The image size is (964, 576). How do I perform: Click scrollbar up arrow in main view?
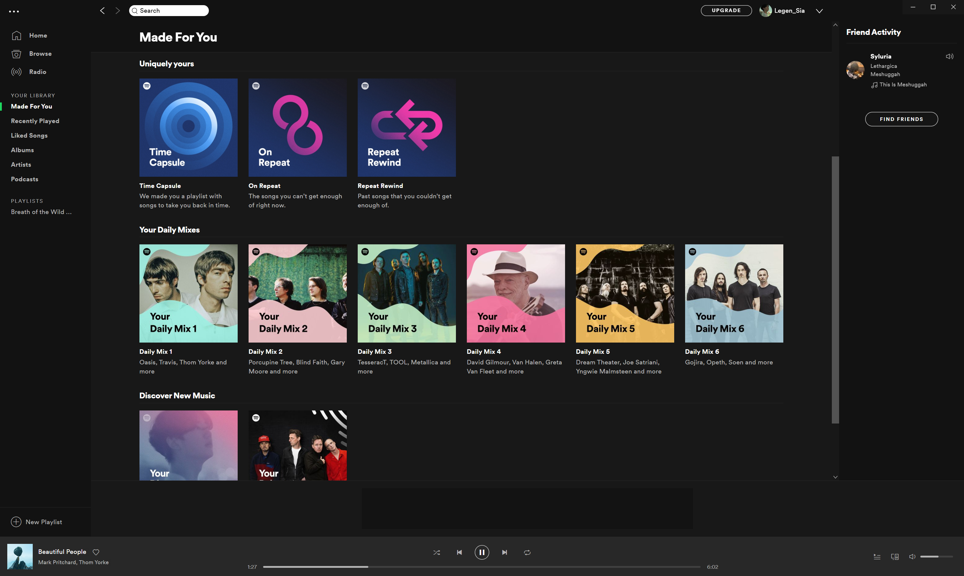point(835,25)
